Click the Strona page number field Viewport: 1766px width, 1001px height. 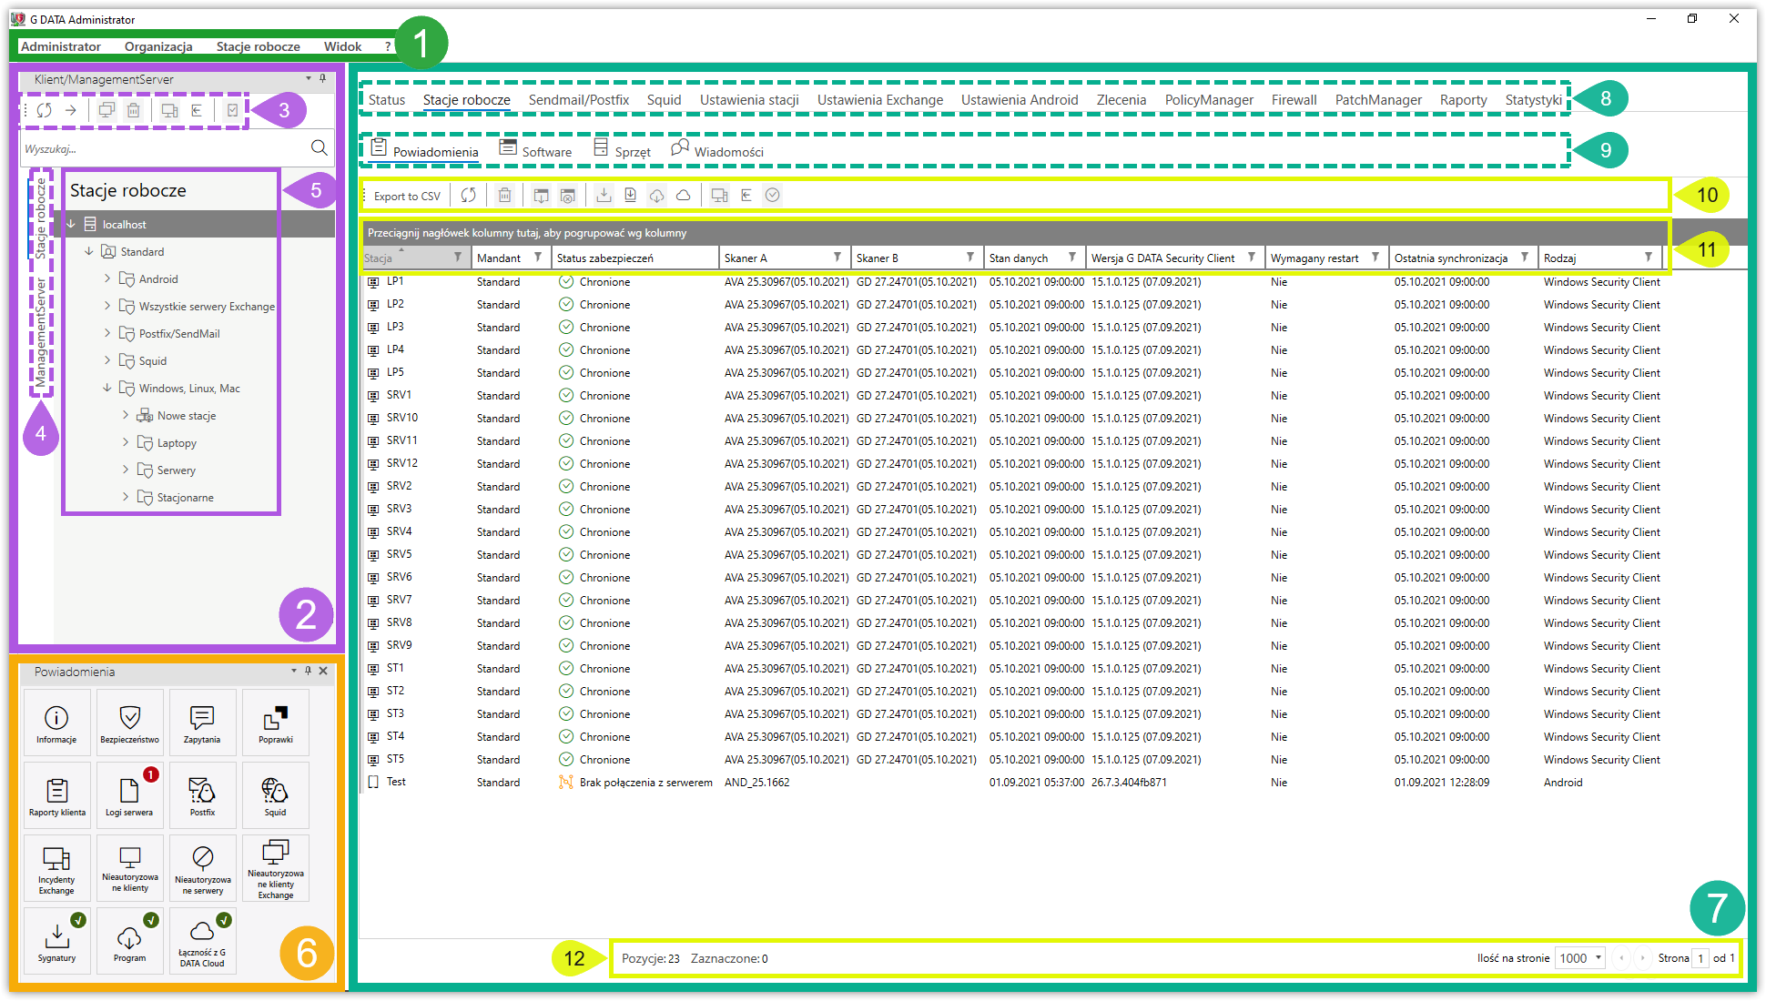coord(1700,957)
